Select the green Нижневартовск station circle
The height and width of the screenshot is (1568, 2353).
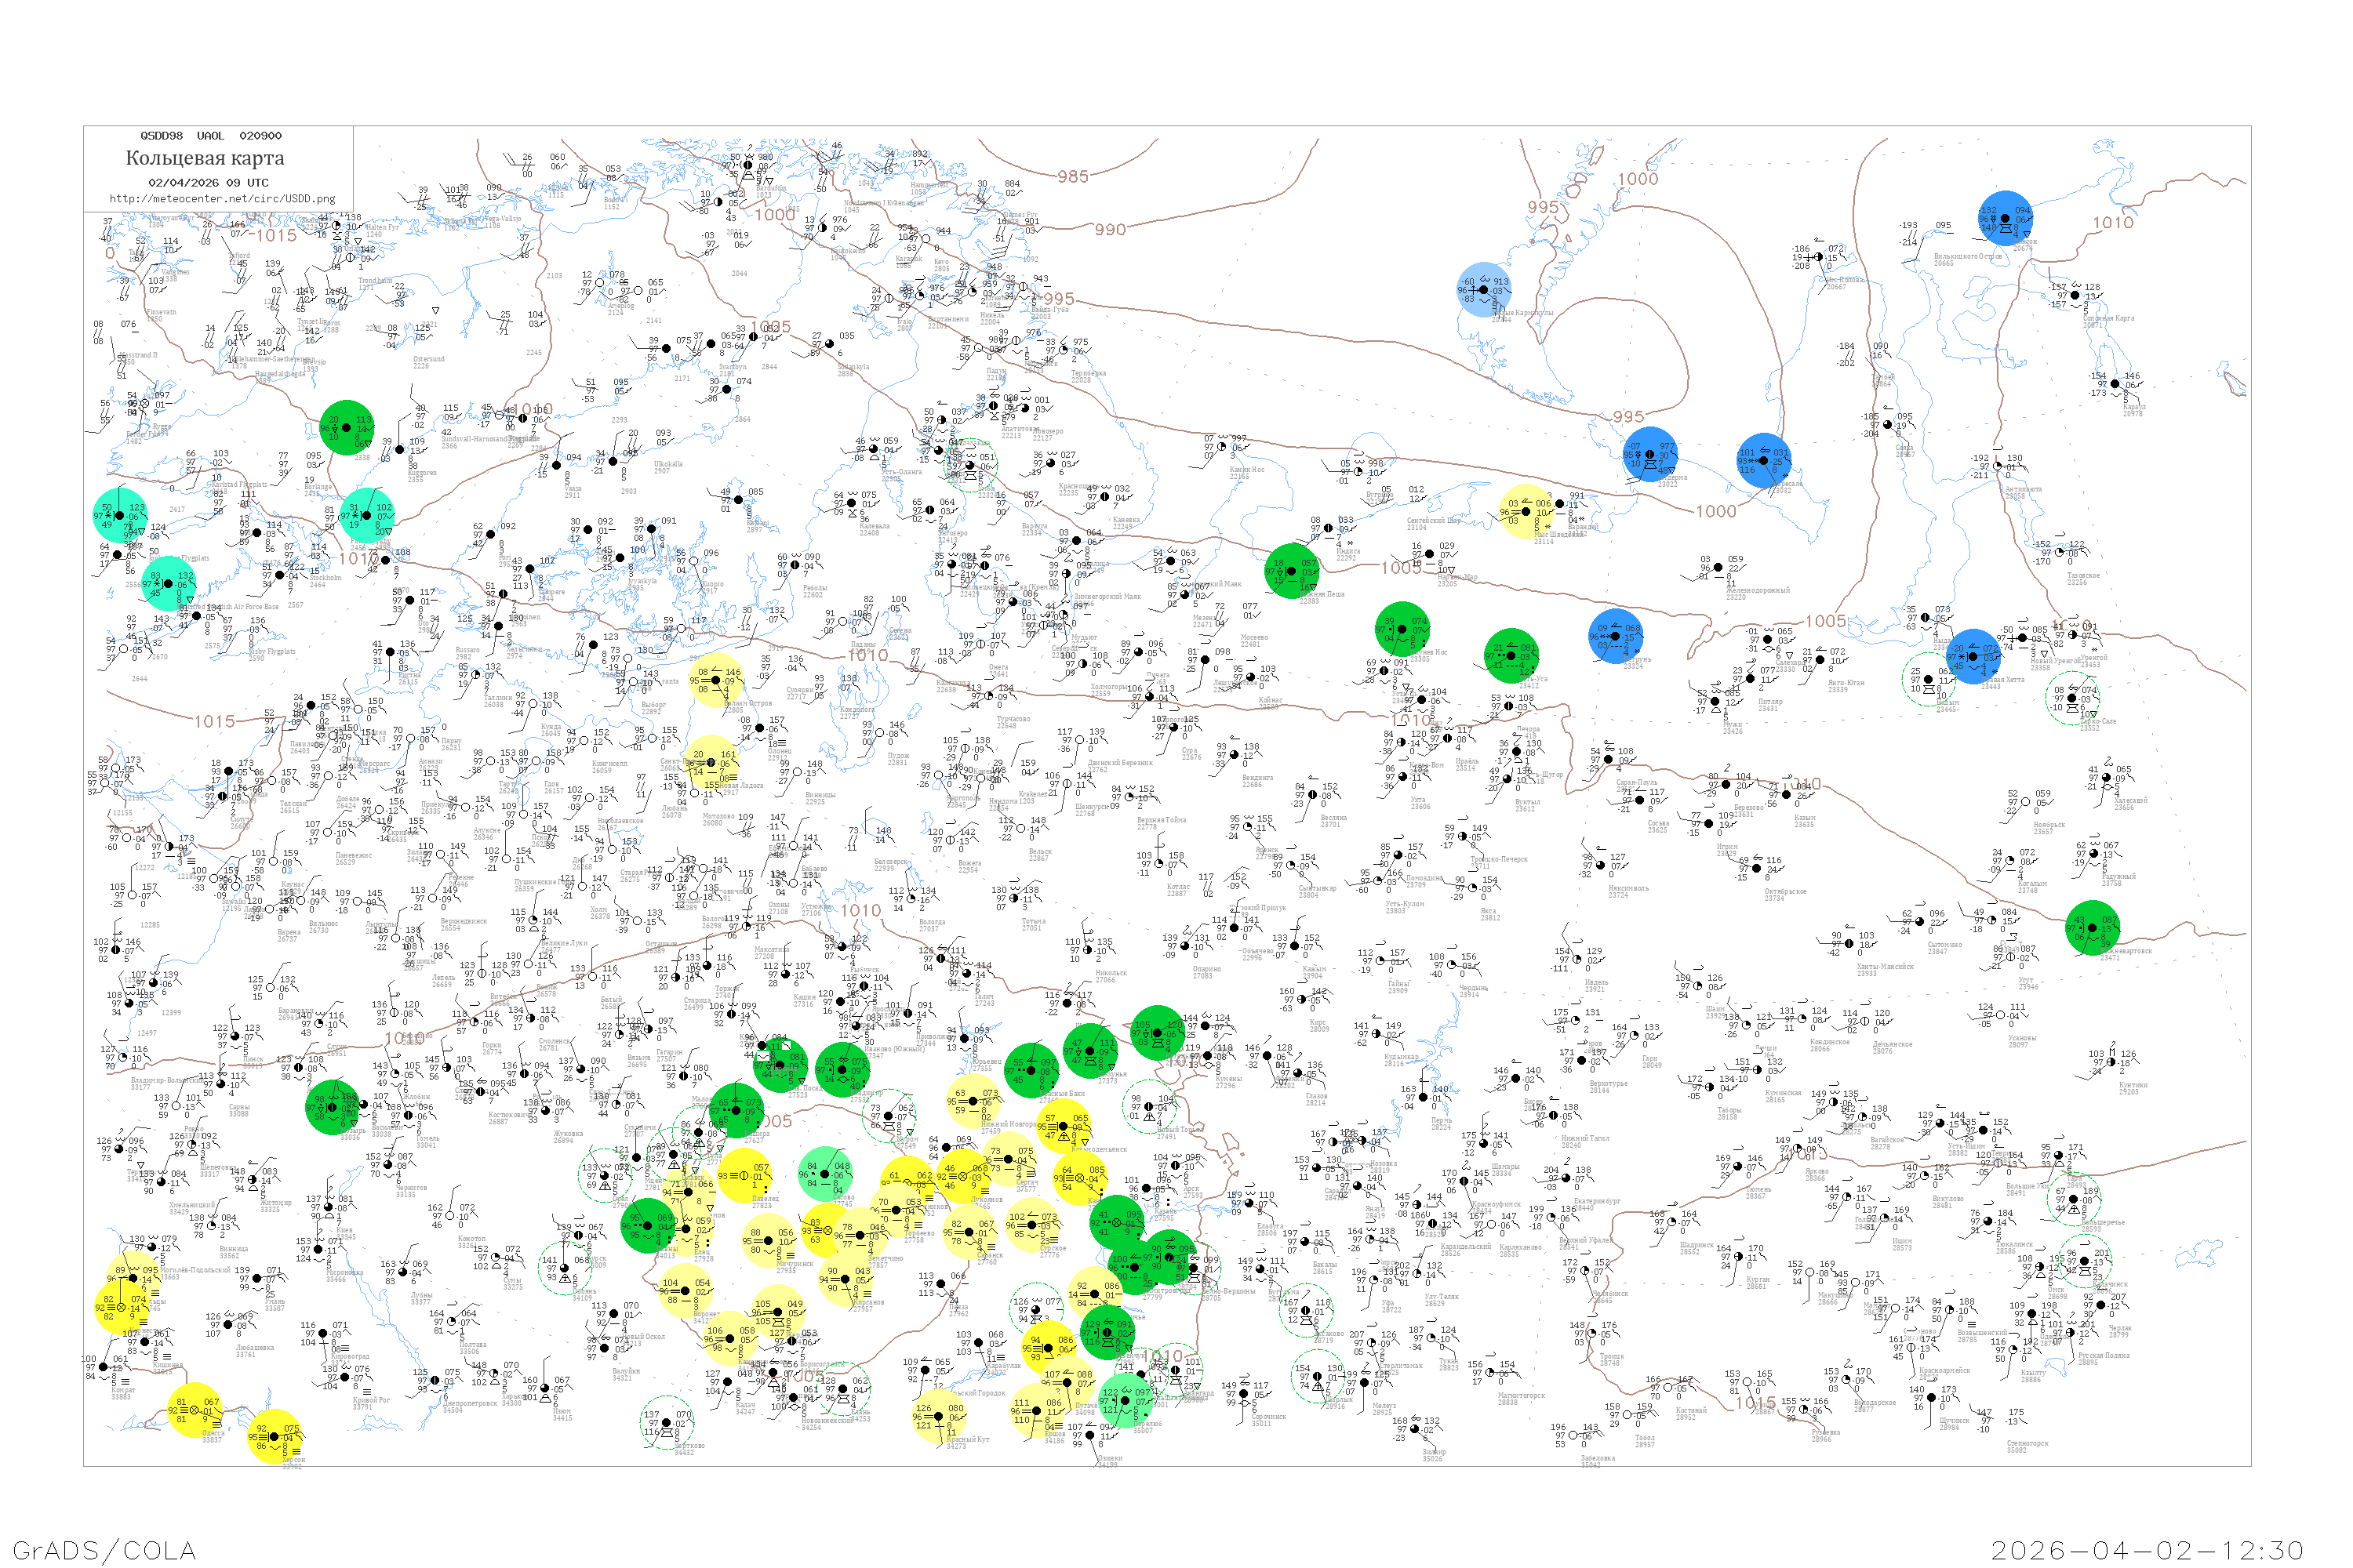[x=2092, y=928]
